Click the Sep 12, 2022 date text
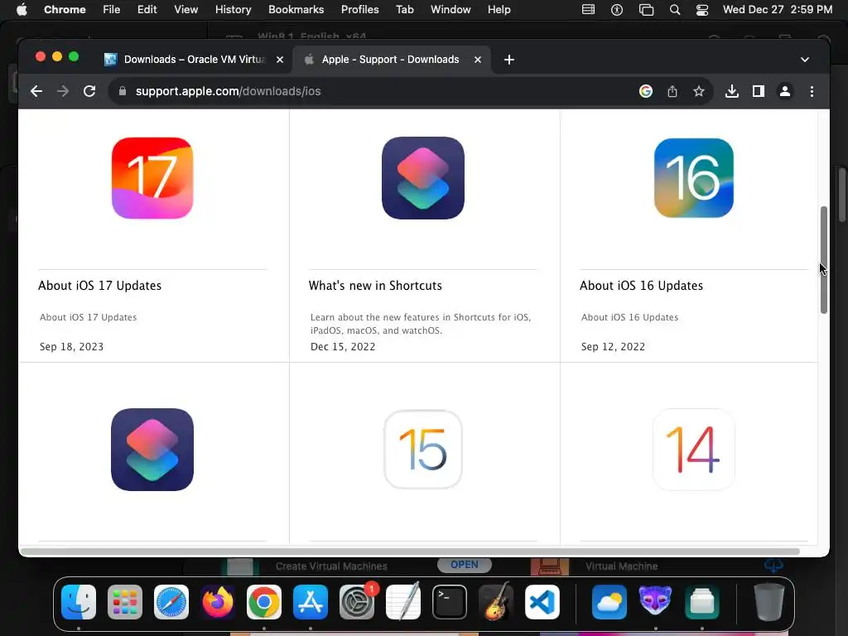The width and height of the screenshot is (848, 636). (x=613, y=347)
